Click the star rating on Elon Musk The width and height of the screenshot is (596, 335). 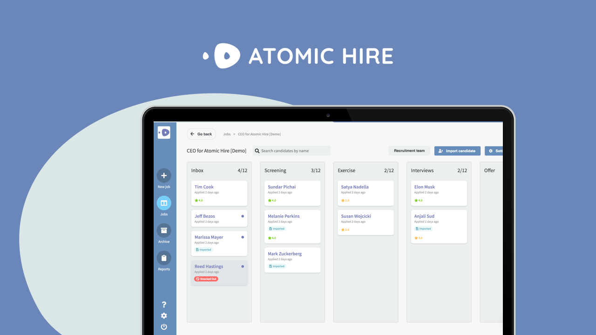pyautogui.click(x=419, y=201)
